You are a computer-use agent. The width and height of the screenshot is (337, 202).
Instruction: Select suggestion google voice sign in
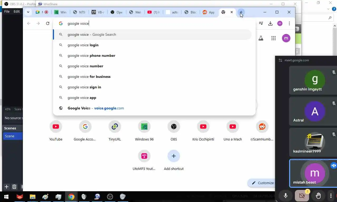coord(153,87)
